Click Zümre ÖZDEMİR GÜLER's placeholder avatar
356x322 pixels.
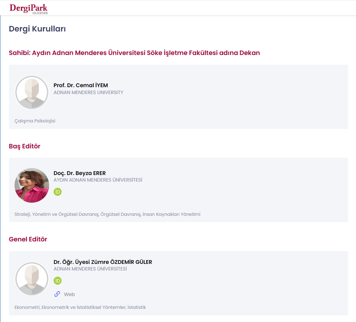32,278
